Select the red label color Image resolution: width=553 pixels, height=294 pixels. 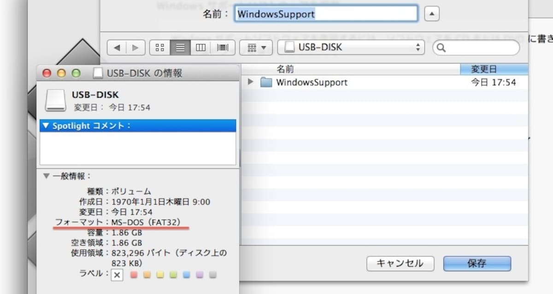point(134,275)
